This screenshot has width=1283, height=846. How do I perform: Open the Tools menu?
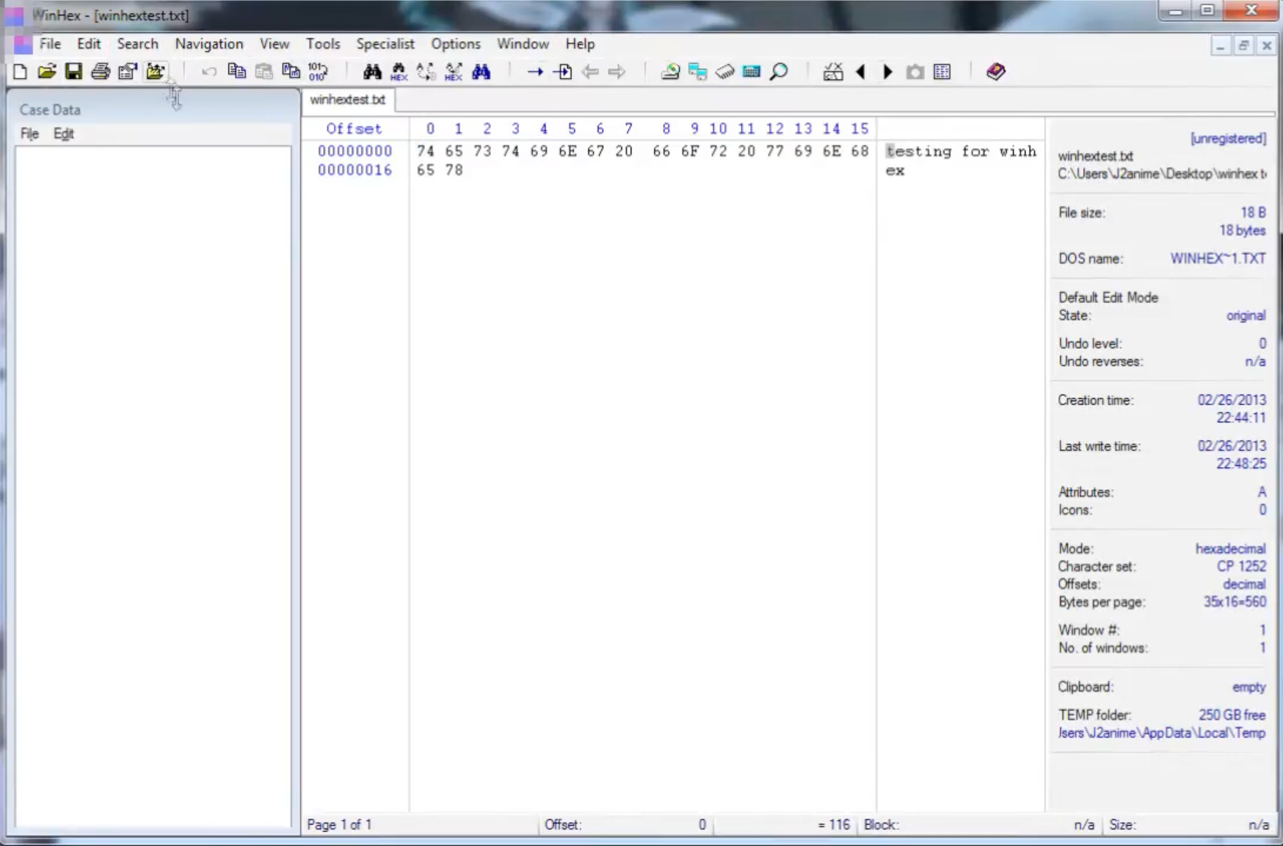click(x=323, y=44)
